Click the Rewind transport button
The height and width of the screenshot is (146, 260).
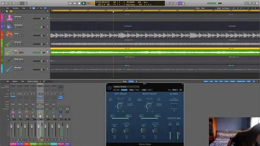[x=70, y=3]
